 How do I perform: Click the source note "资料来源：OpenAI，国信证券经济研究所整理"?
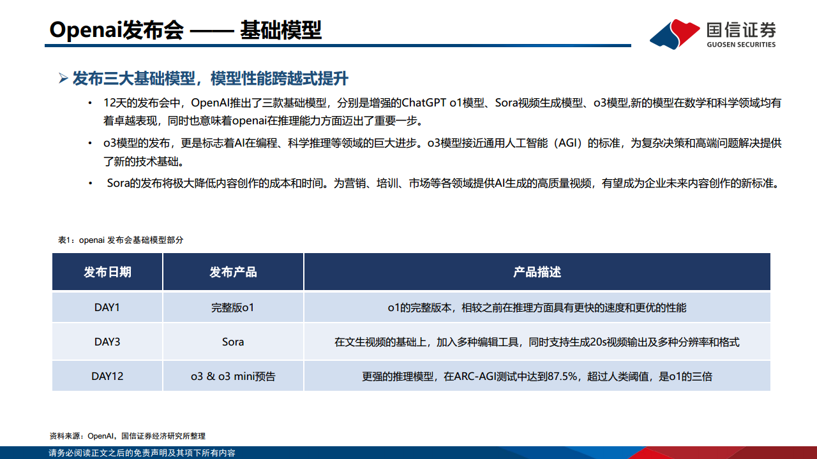[x=128, y=436]
